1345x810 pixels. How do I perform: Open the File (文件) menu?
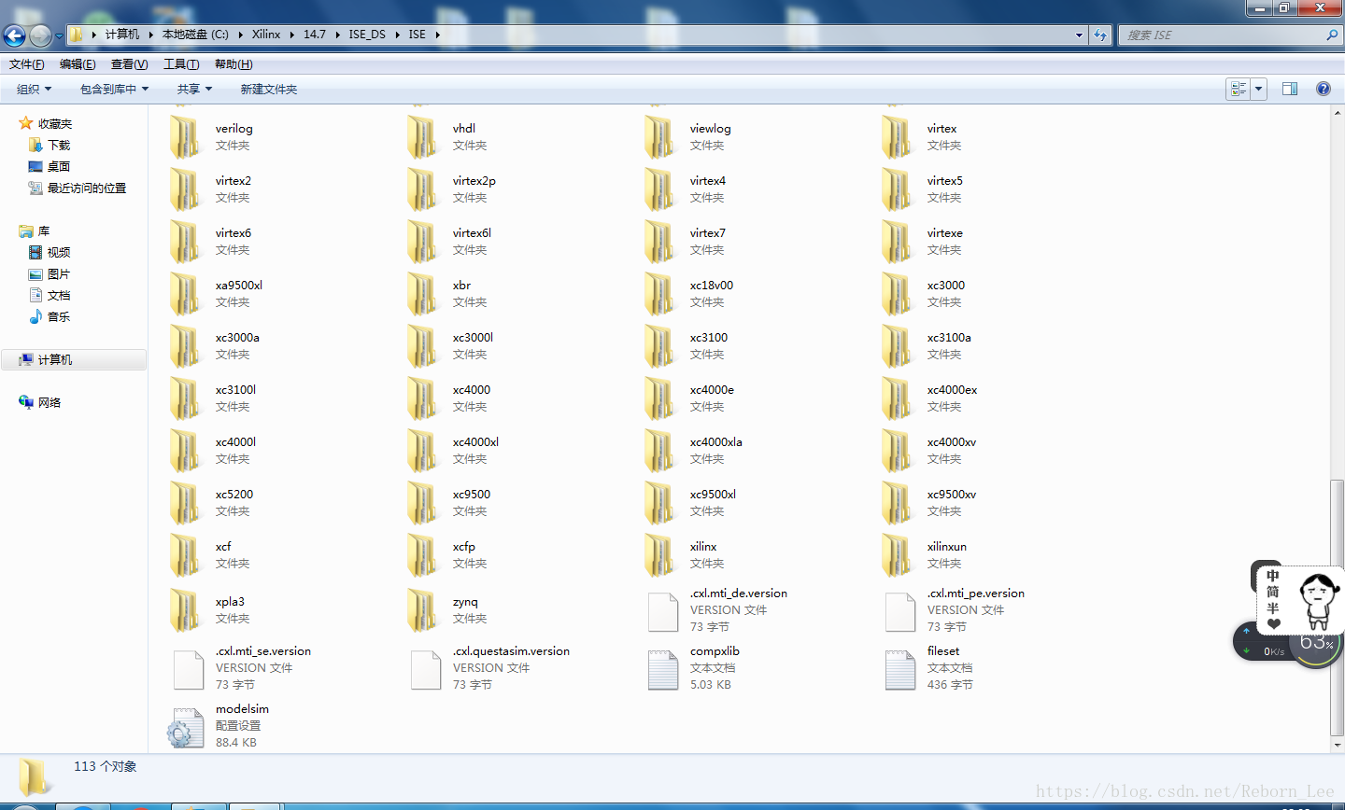26,64
